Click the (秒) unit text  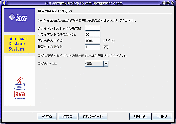pos(106,47)
